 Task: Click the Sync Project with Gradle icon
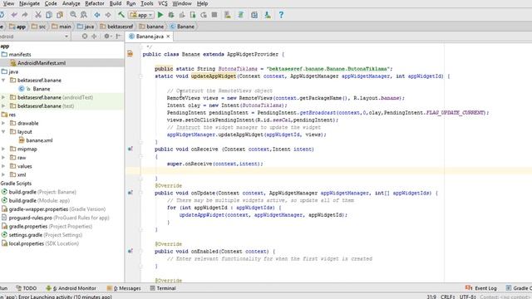(x=241, y=15)
